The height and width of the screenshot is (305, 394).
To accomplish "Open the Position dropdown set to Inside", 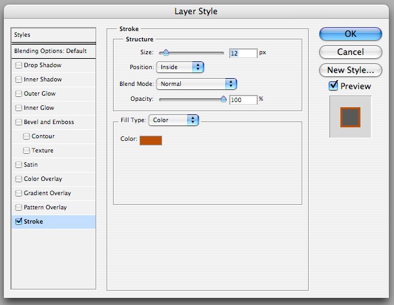I will (x=180, y=67).
